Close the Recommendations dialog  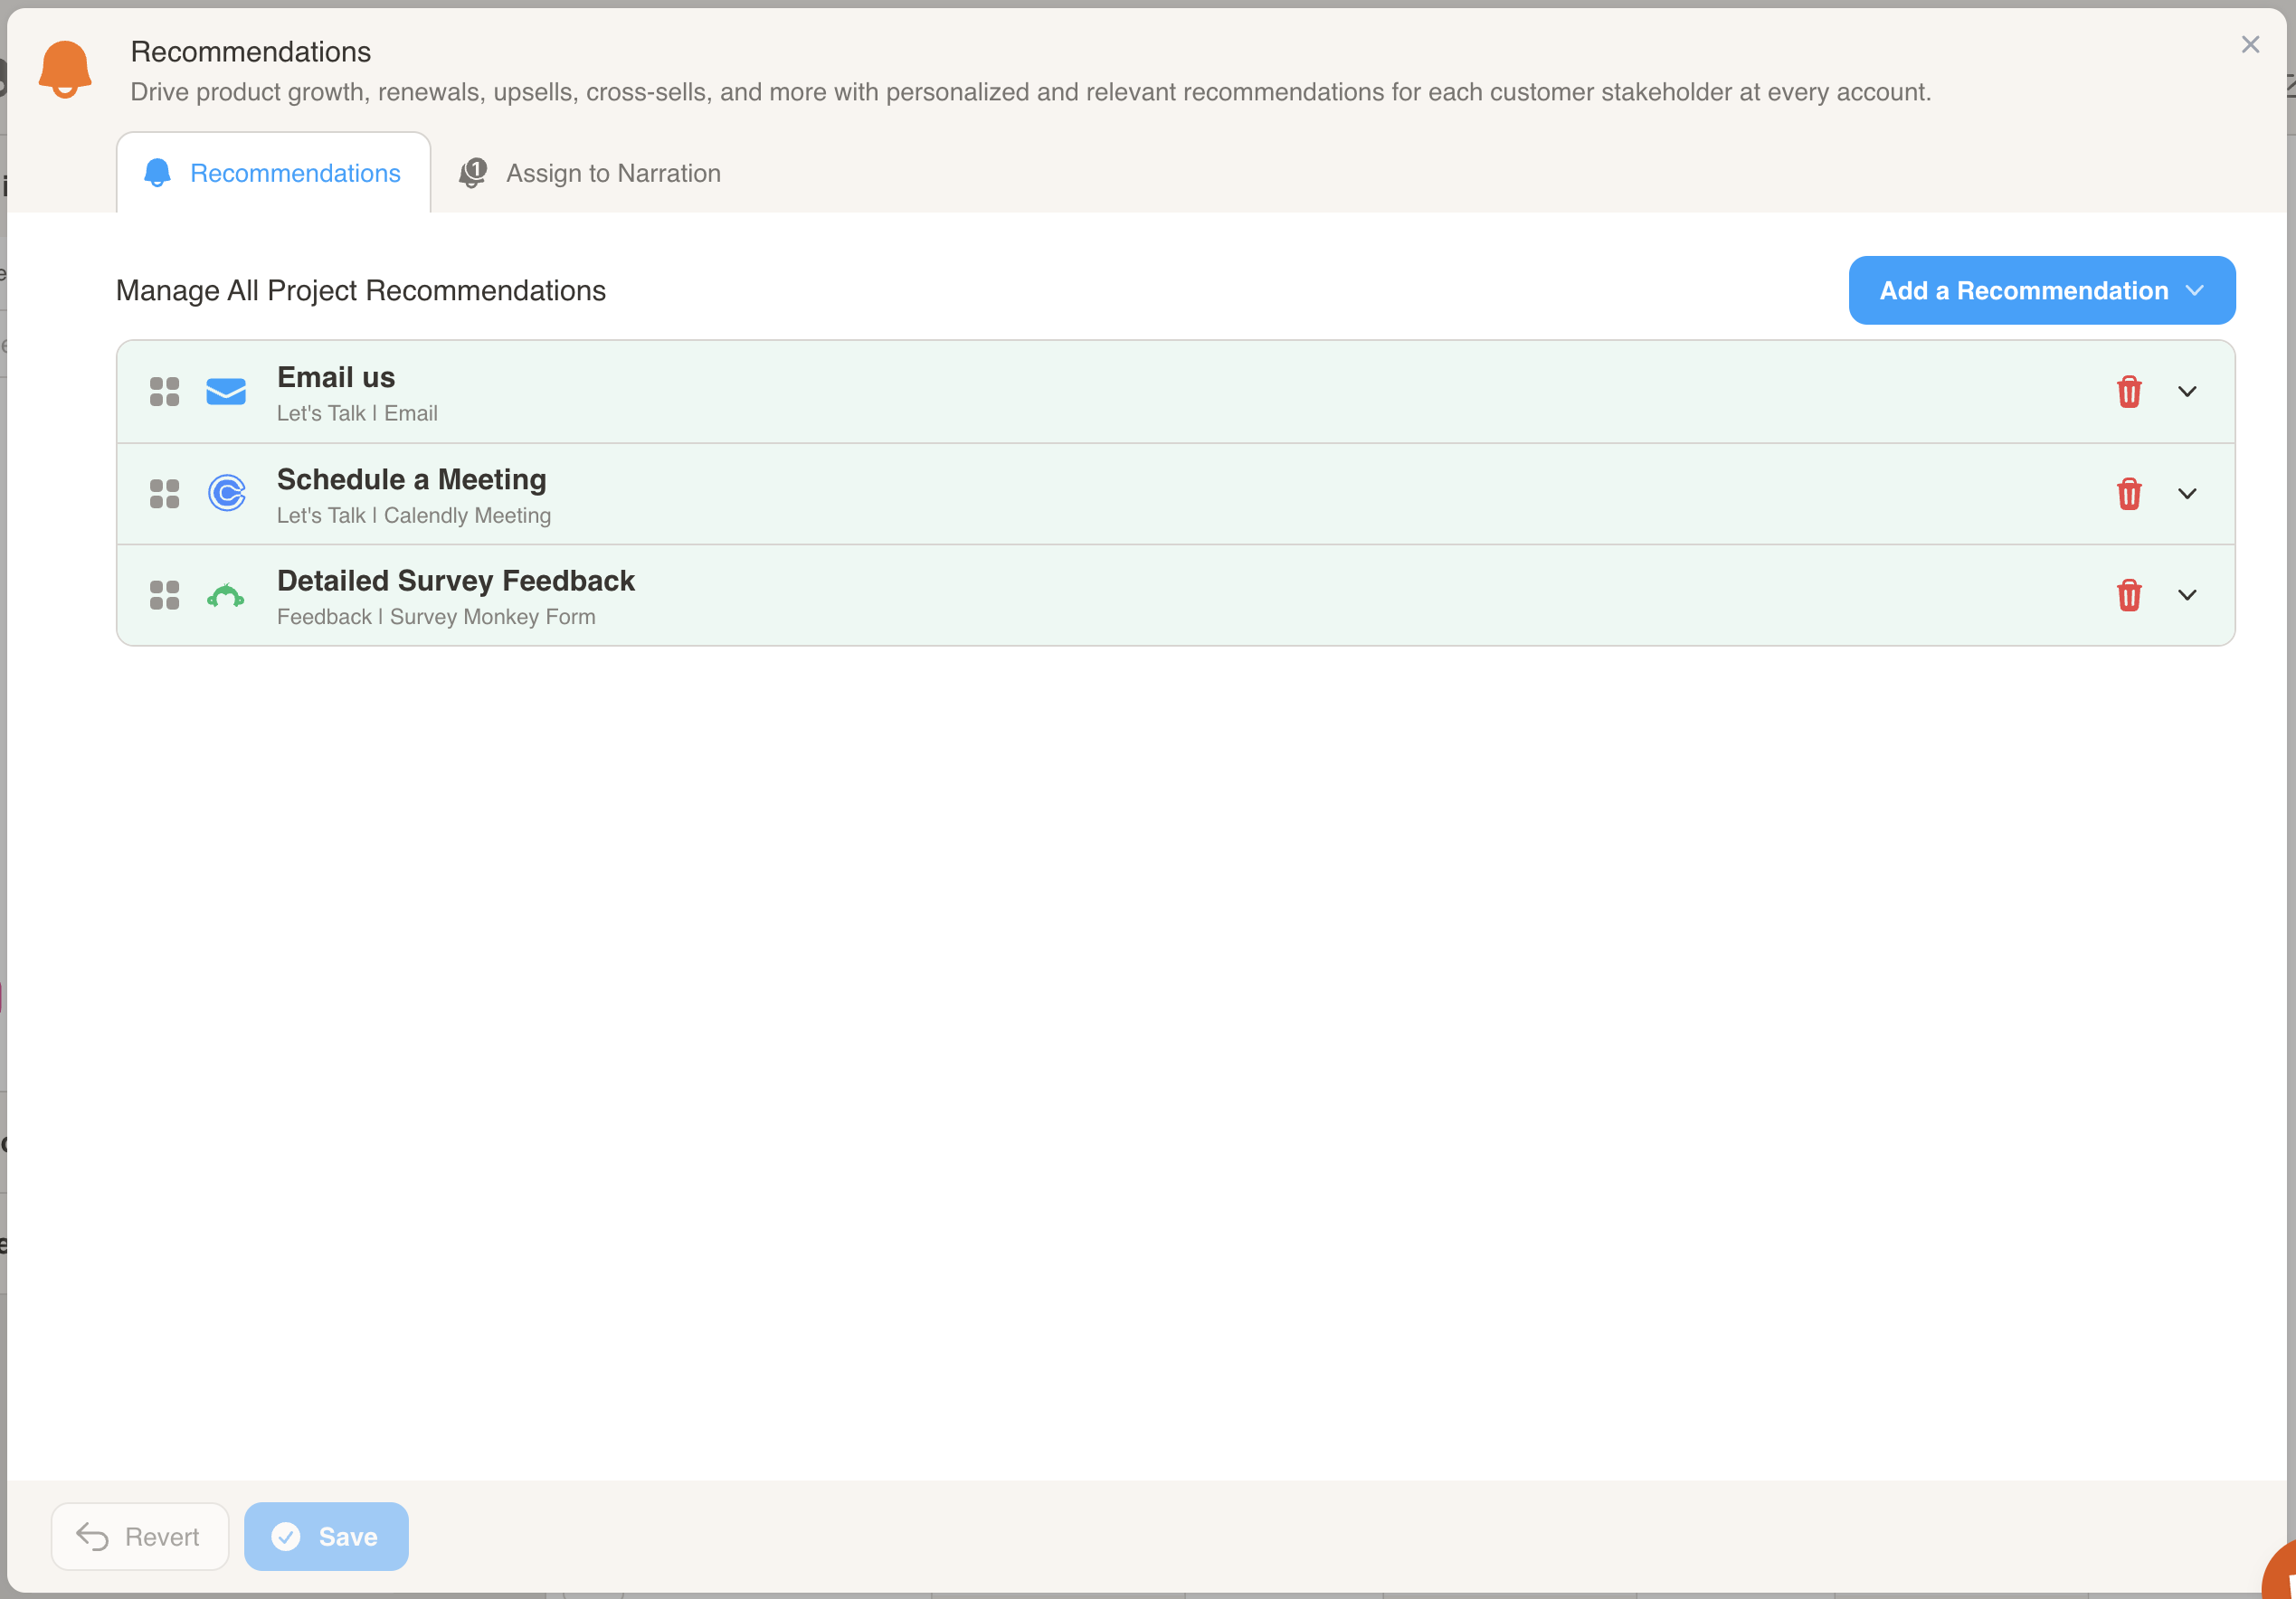(2250, 45)
